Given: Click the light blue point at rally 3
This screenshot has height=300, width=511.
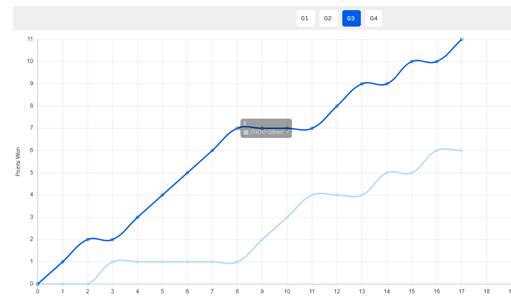Looking at the screenshot, I should 112,262.
